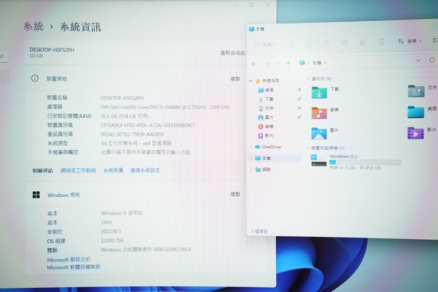
Task: Expand the 本機 tree node in sidebar
Action: tap(251, 158)
